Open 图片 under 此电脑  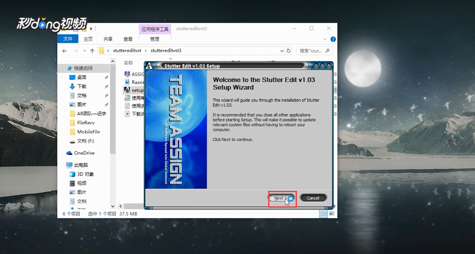tap(82, 193)
